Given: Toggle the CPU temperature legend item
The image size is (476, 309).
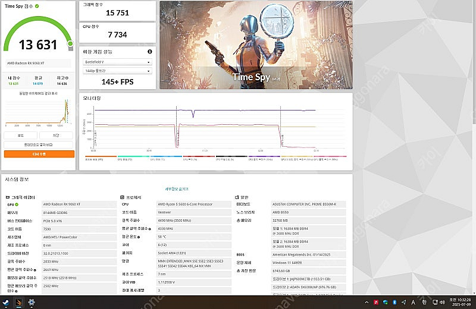Looking at the screenshot, I should tap(126, 159).
